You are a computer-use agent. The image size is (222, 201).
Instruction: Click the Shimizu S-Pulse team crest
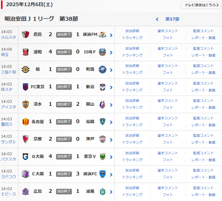[x=25, y=104]
